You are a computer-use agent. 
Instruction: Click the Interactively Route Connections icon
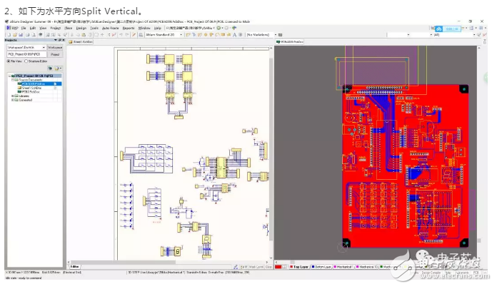[188, 35]
